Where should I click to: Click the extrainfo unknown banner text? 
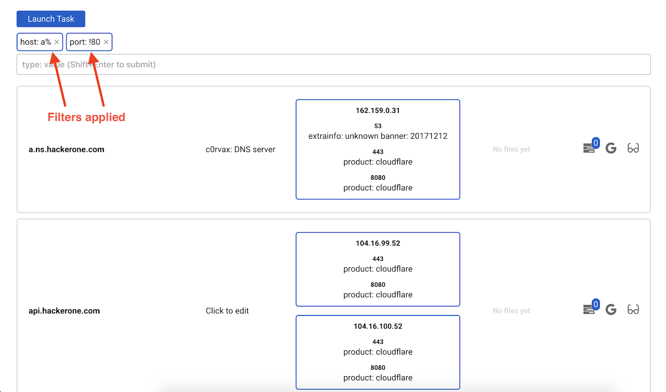pyautogui.click(x=378, y=136)
